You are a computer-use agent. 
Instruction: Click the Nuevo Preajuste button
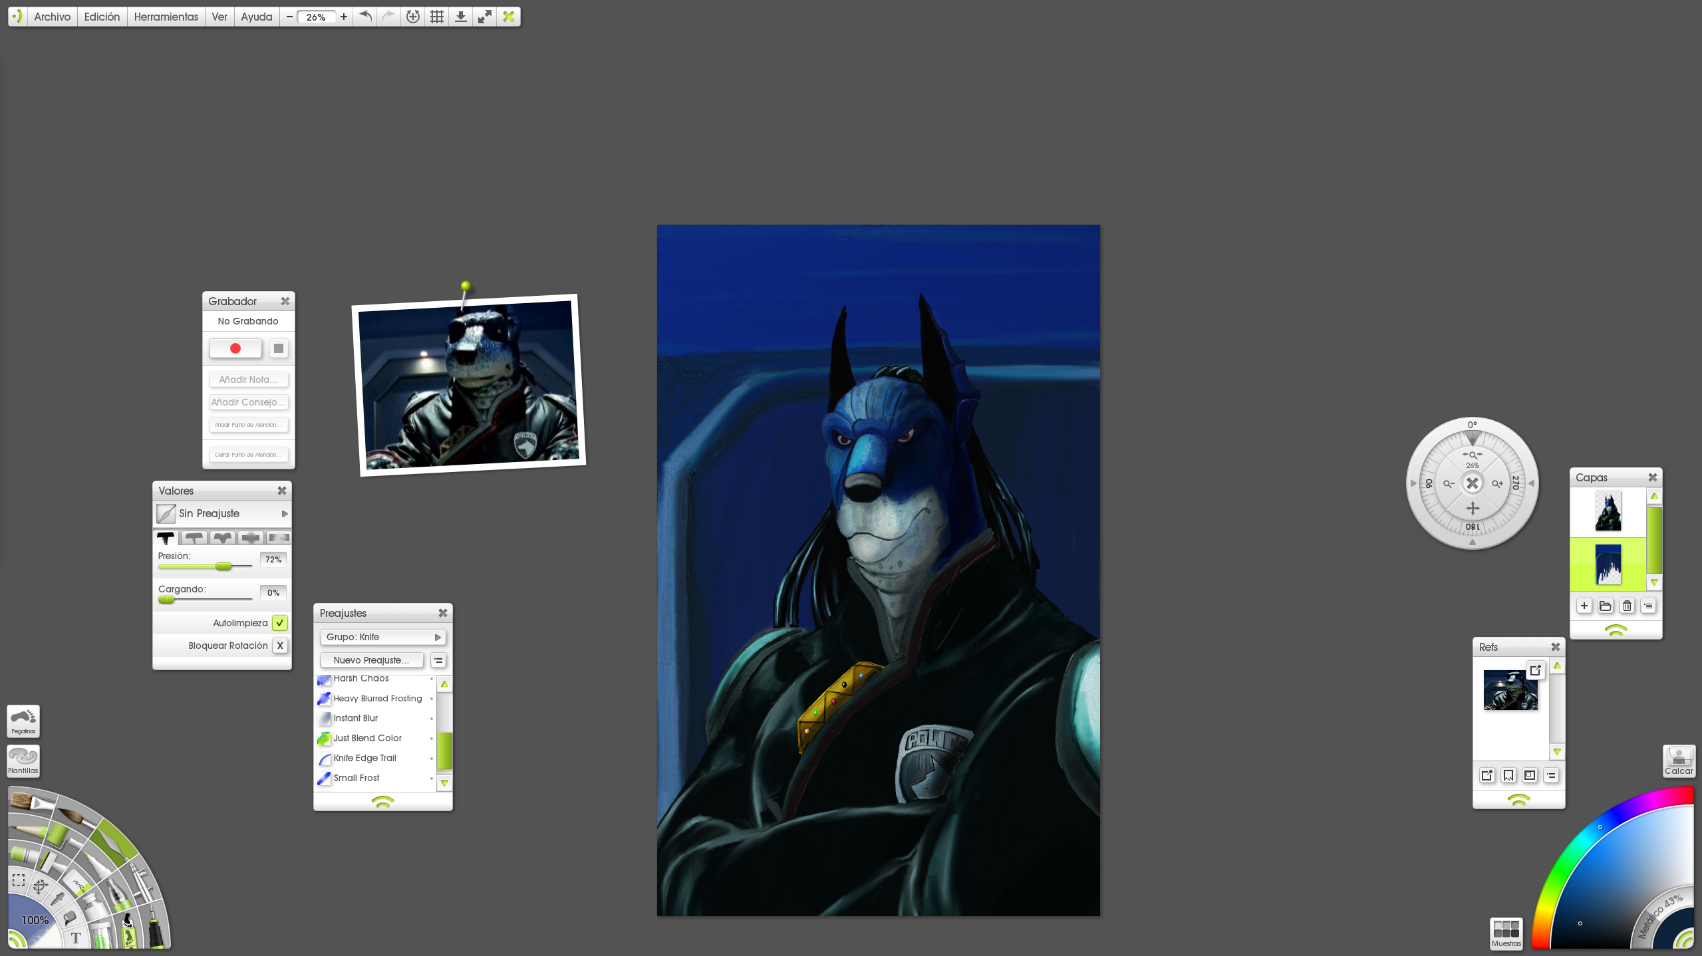(371, 660)
